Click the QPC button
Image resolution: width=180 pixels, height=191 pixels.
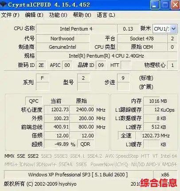tap(34, 101)
